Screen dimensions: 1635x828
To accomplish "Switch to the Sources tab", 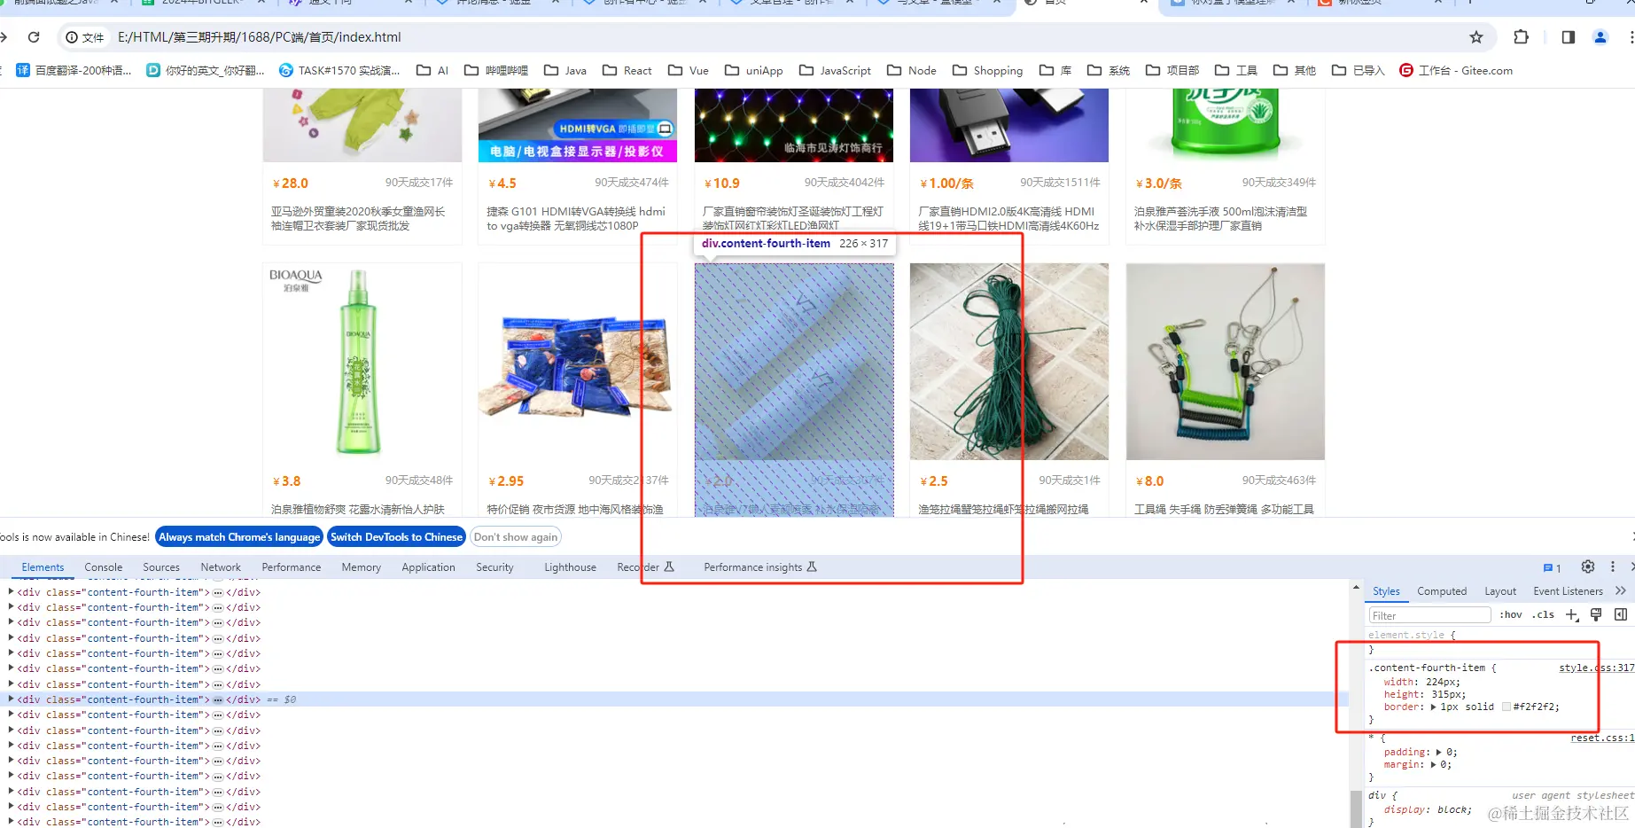I will click(161, 567).
